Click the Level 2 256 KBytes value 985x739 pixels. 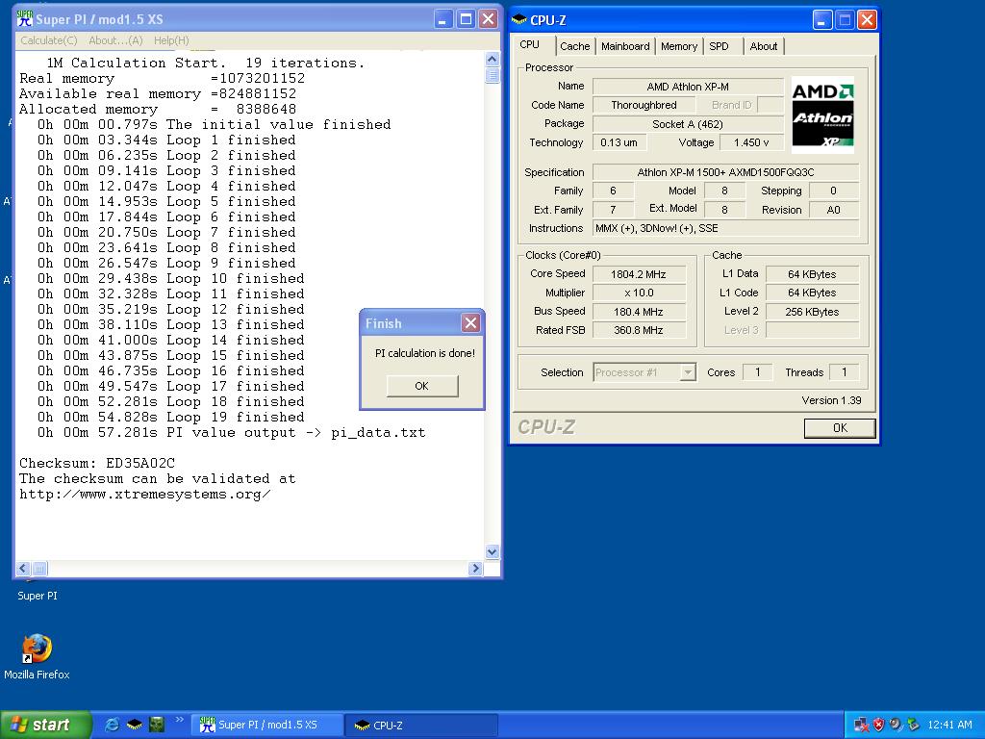pyautogui.click(x=812, y=312)
